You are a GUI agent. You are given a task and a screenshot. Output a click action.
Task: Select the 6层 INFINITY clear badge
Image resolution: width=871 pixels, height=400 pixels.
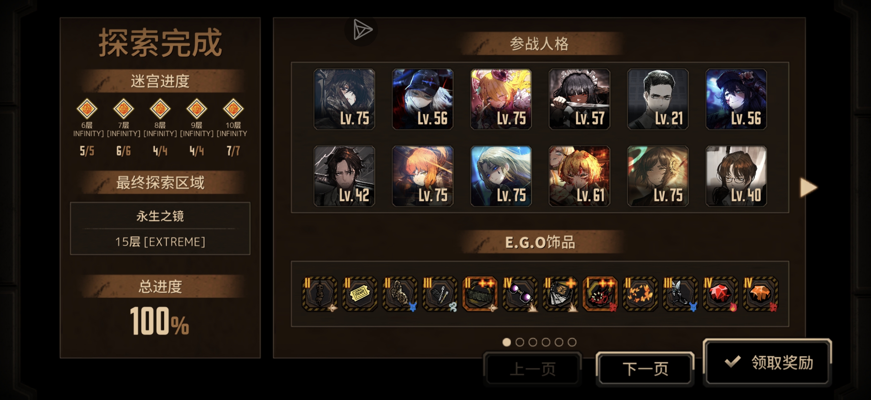tap(87, 109)
